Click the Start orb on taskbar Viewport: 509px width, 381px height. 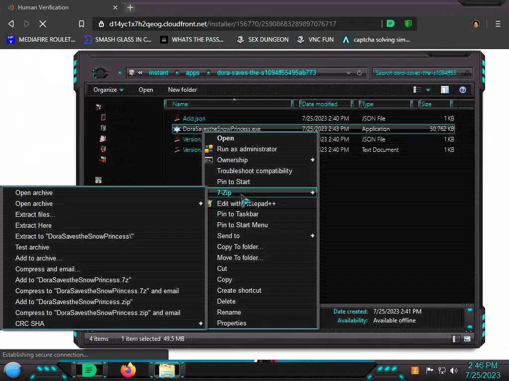(13, 370)
